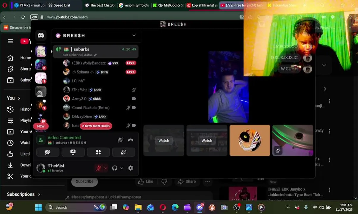Focus main blue-lit camera video
The height and width of the screenshot is (214, 358).
tap(228, 87)
